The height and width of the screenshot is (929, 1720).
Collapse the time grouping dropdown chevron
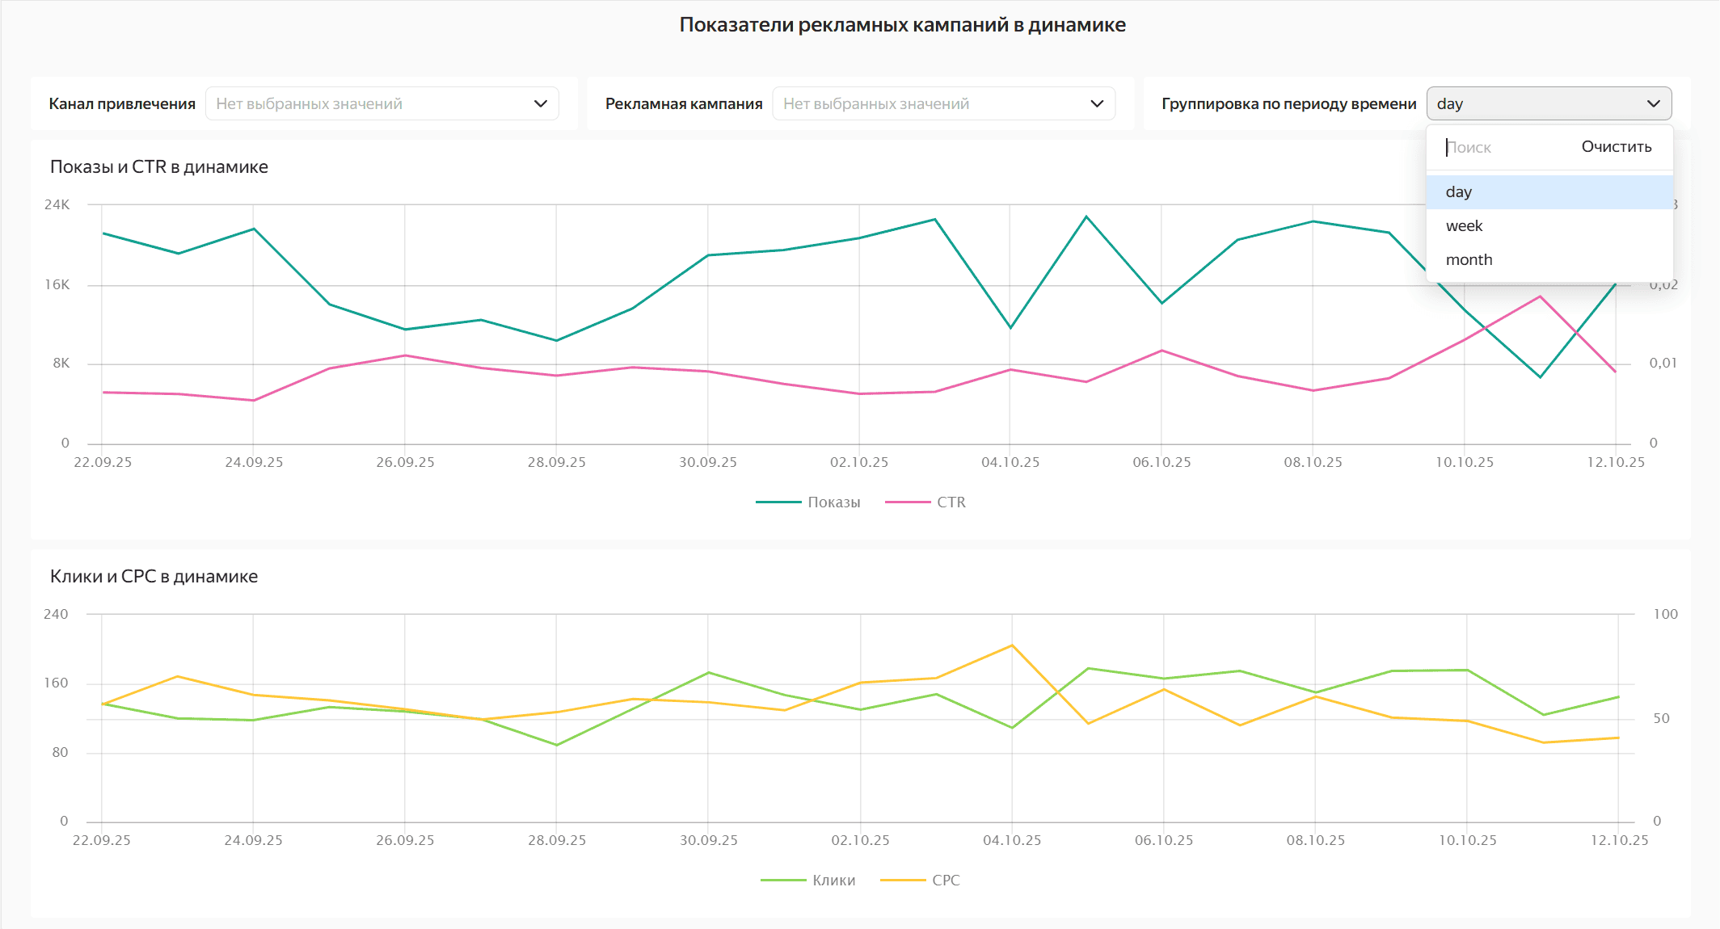pos(1653,103)
